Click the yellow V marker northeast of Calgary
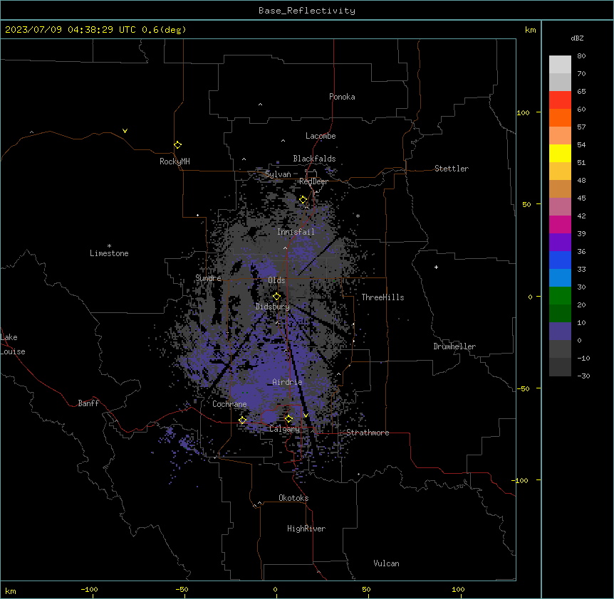The width and height of the screenshot is (614, 599). tap(306, 415)
